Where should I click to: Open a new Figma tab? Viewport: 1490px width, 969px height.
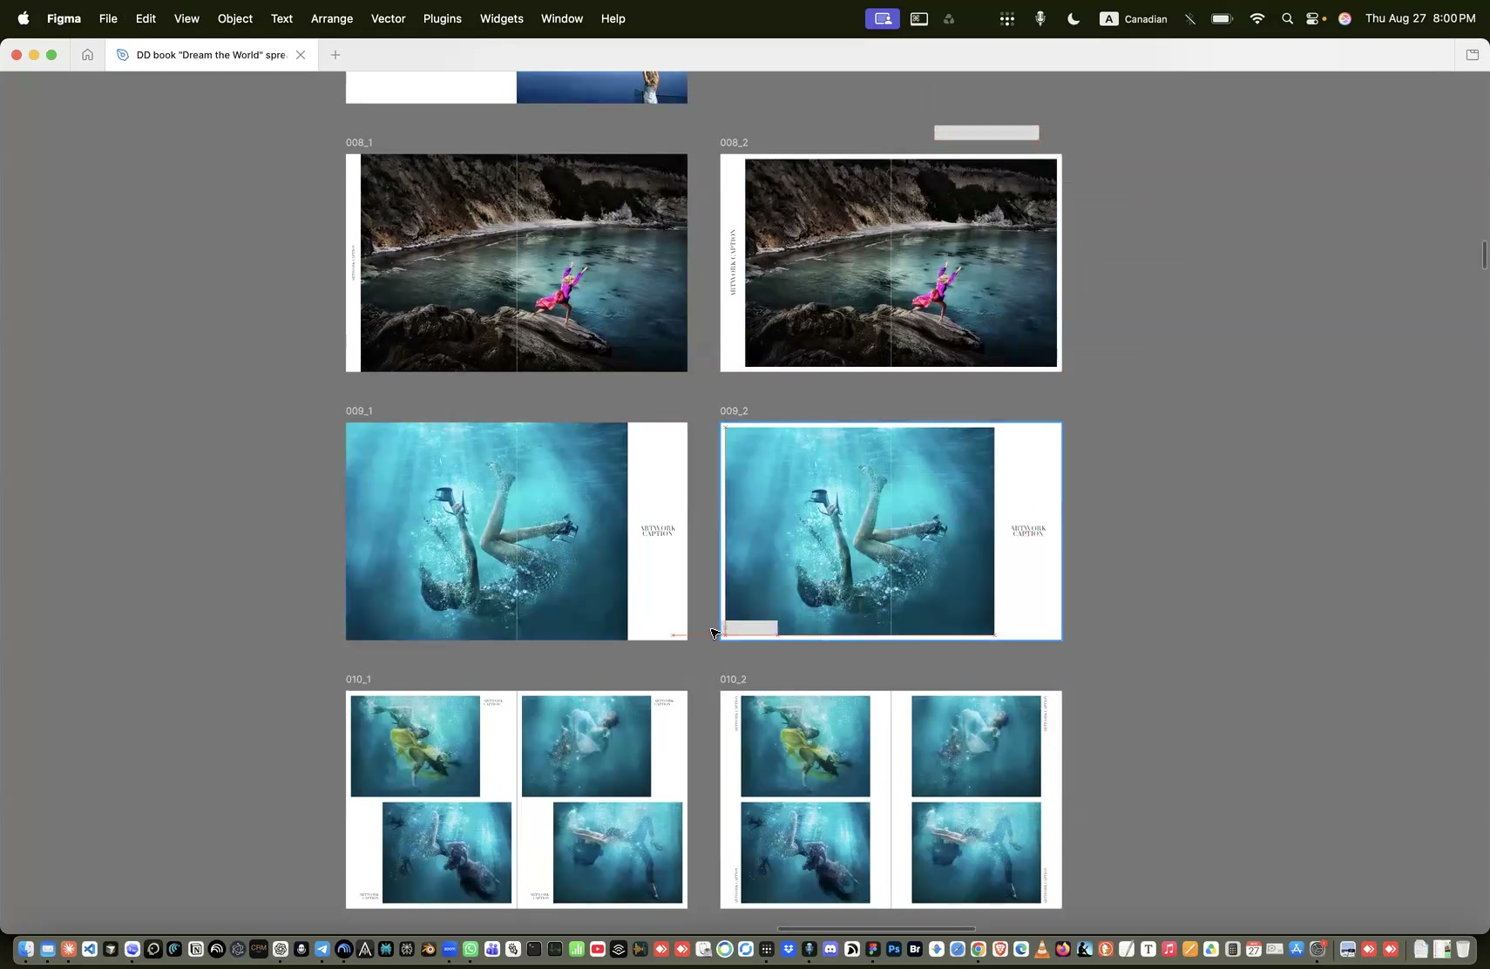pos(335,55)
